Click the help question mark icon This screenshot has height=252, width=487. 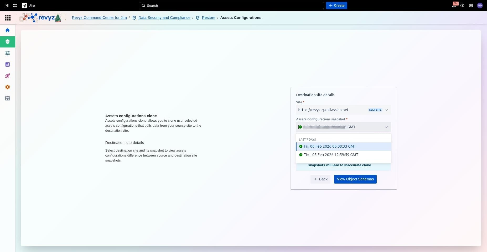coord(462,6)
